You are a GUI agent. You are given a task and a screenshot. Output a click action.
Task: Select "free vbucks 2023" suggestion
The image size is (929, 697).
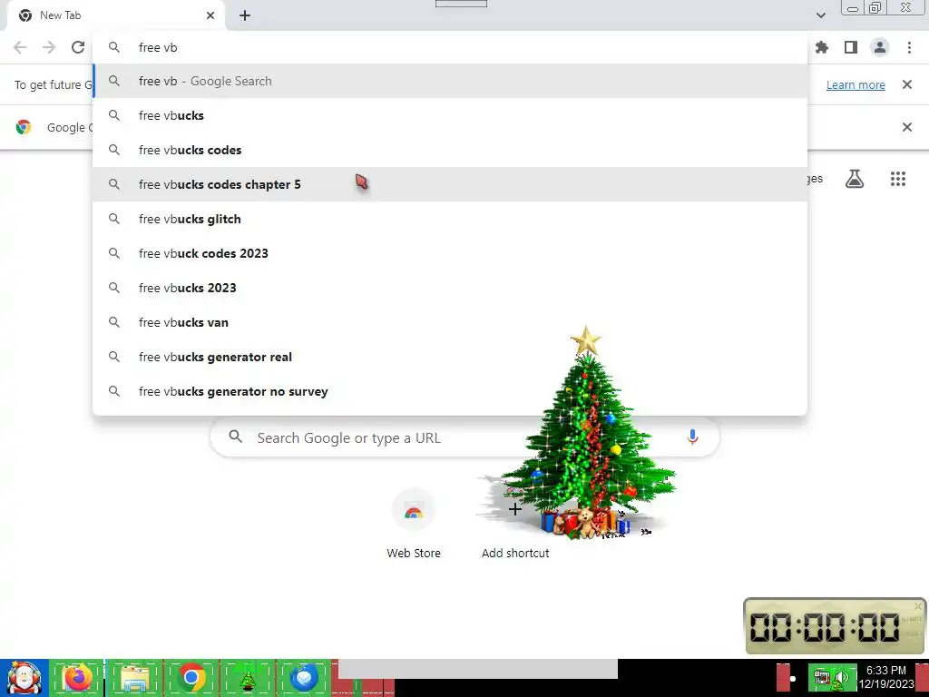coord(450,288)
